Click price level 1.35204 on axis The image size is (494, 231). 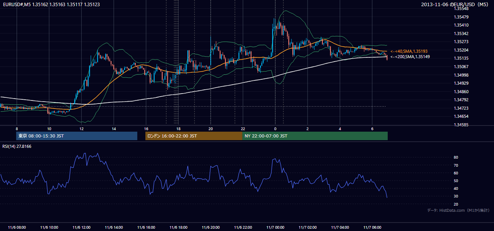[461, 50]
